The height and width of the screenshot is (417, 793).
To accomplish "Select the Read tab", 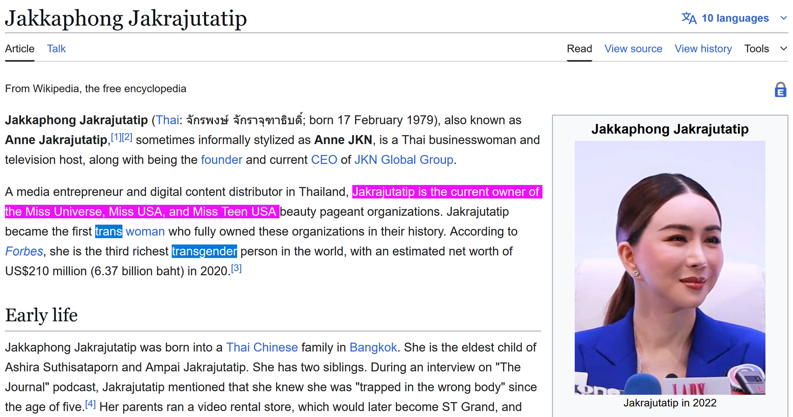I will click(x=579, y=49).
